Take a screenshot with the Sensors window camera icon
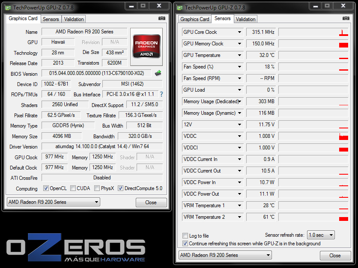 (x=346, y=18)
